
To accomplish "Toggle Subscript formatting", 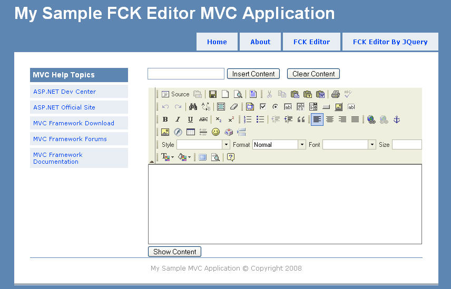I will click(x=218, y=119).
